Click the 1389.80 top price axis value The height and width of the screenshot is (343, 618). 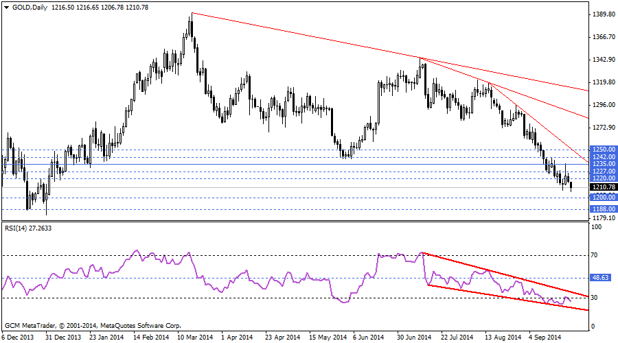(x=602, y=14)
